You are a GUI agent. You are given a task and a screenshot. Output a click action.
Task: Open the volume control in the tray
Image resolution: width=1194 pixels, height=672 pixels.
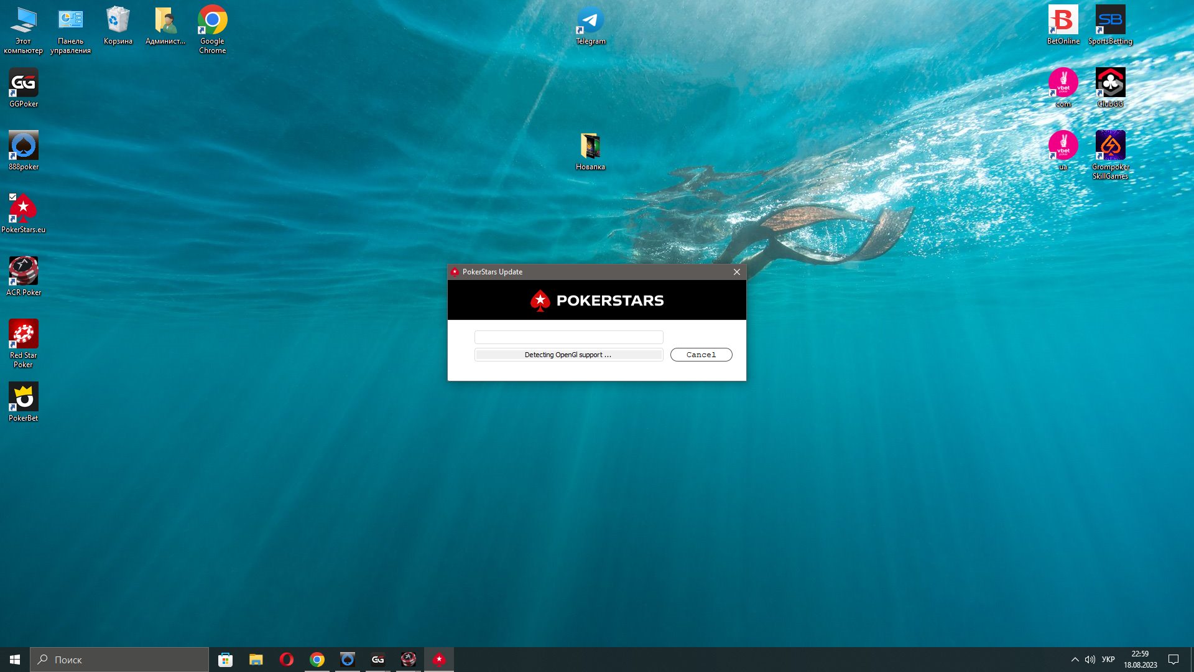click(x=1090, y=660)
